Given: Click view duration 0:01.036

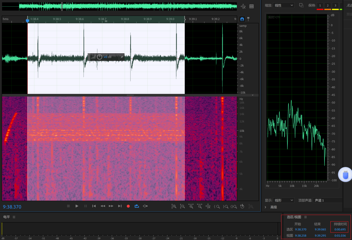Looking at the screenshot, I should click(340, 236).
